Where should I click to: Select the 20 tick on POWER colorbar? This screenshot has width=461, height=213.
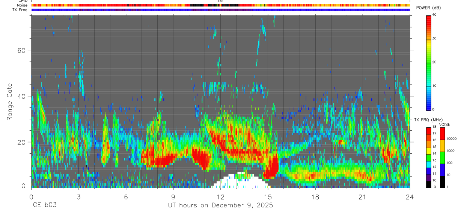pos(435,62)
